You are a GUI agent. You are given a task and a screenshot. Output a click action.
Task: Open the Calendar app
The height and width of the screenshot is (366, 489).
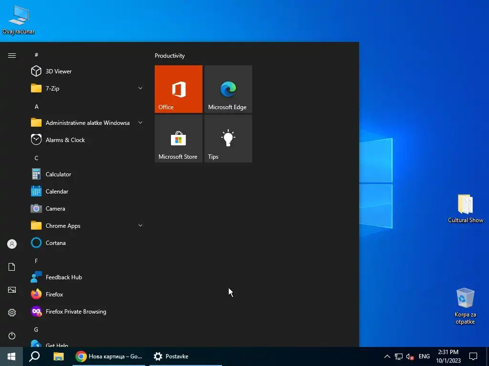[x=87, y=192]
